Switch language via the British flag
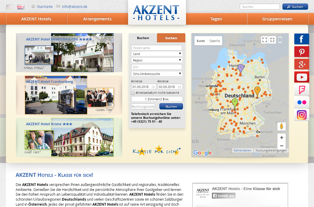The height and width of the screenshot is (207, 314). (x=21, y=7)
